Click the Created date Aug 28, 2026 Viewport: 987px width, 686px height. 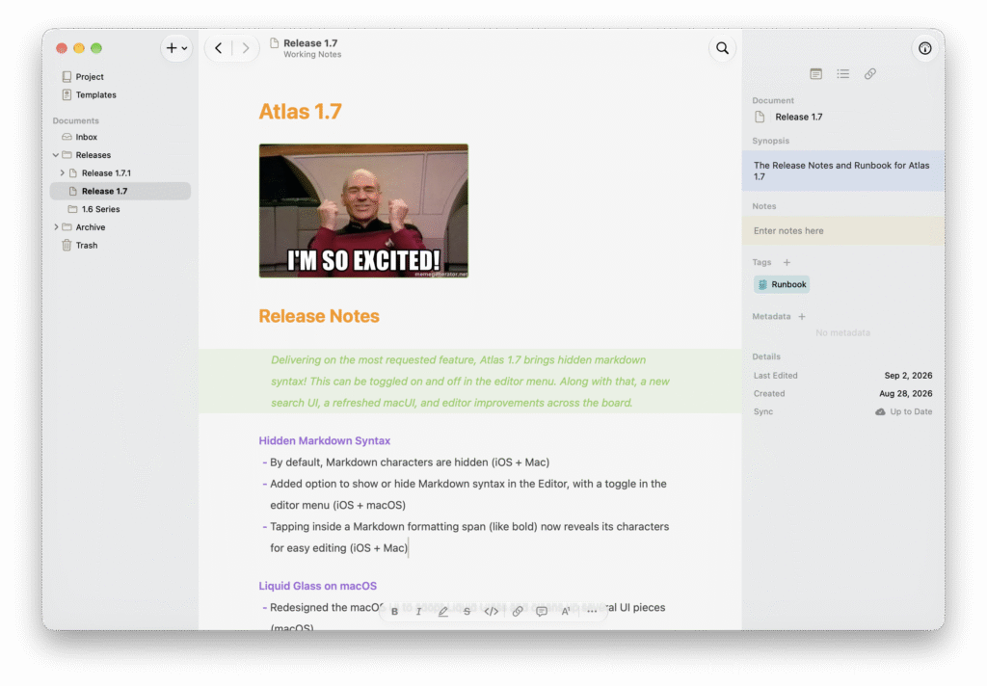coord(906,394)
